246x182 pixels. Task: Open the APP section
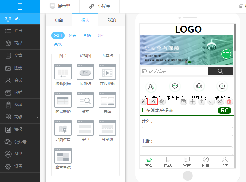(x=20, y=154)
